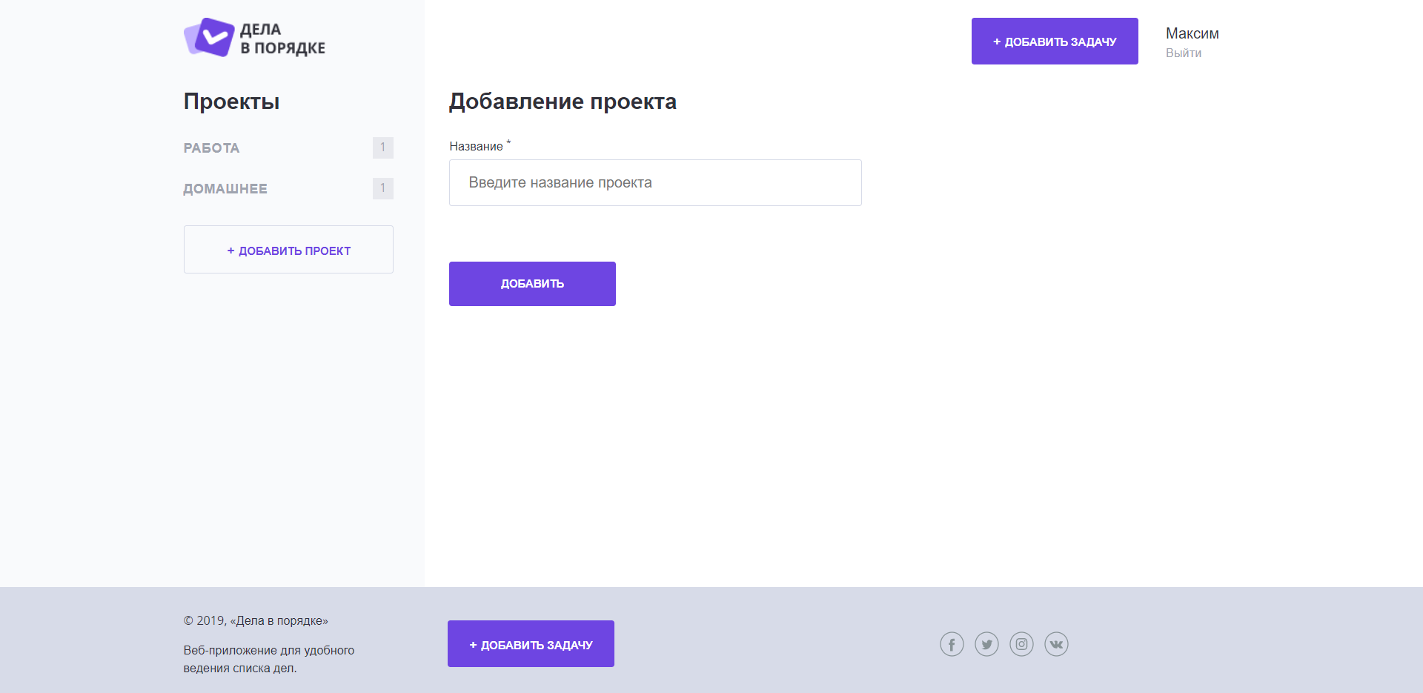Submit the form with the Добавить button

click(532, 284)
